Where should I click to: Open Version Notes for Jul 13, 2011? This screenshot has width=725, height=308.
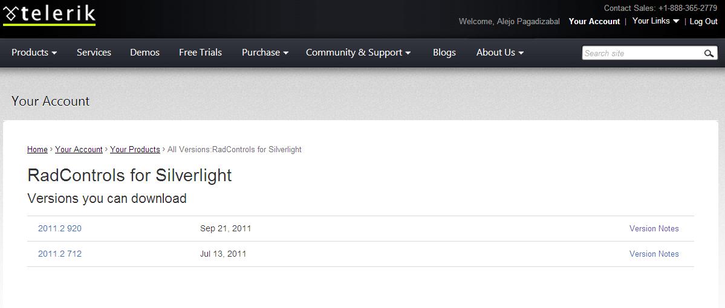(x=654, y=254)
